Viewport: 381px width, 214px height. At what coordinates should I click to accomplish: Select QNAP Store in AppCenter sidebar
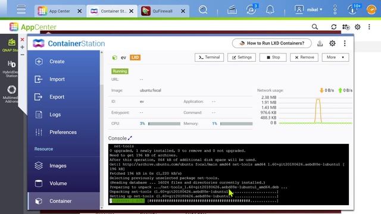(x=10, y=45)
